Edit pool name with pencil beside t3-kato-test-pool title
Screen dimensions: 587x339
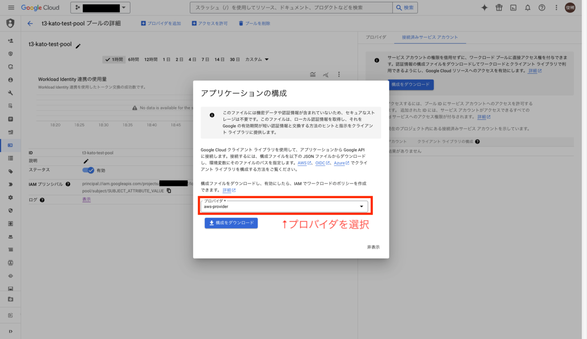coord(78,46)
